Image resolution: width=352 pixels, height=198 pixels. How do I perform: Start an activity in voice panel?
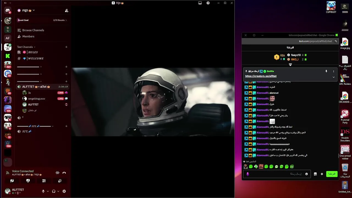pos(44,181)
